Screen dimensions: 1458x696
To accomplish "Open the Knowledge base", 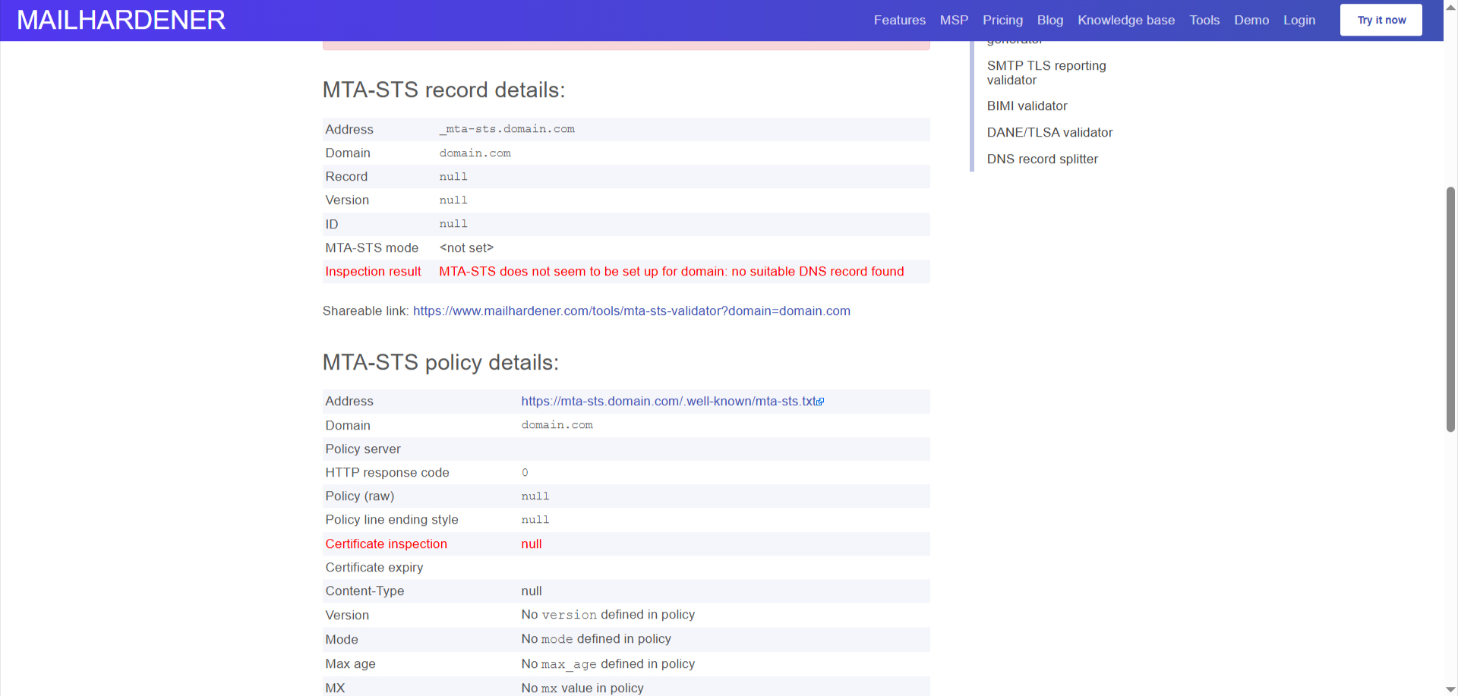I will pyautogui.click(x=1126, y=20).
